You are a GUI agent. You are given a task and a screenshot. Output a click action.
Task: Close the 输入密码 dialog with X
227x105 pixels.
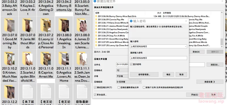point(186,21)
